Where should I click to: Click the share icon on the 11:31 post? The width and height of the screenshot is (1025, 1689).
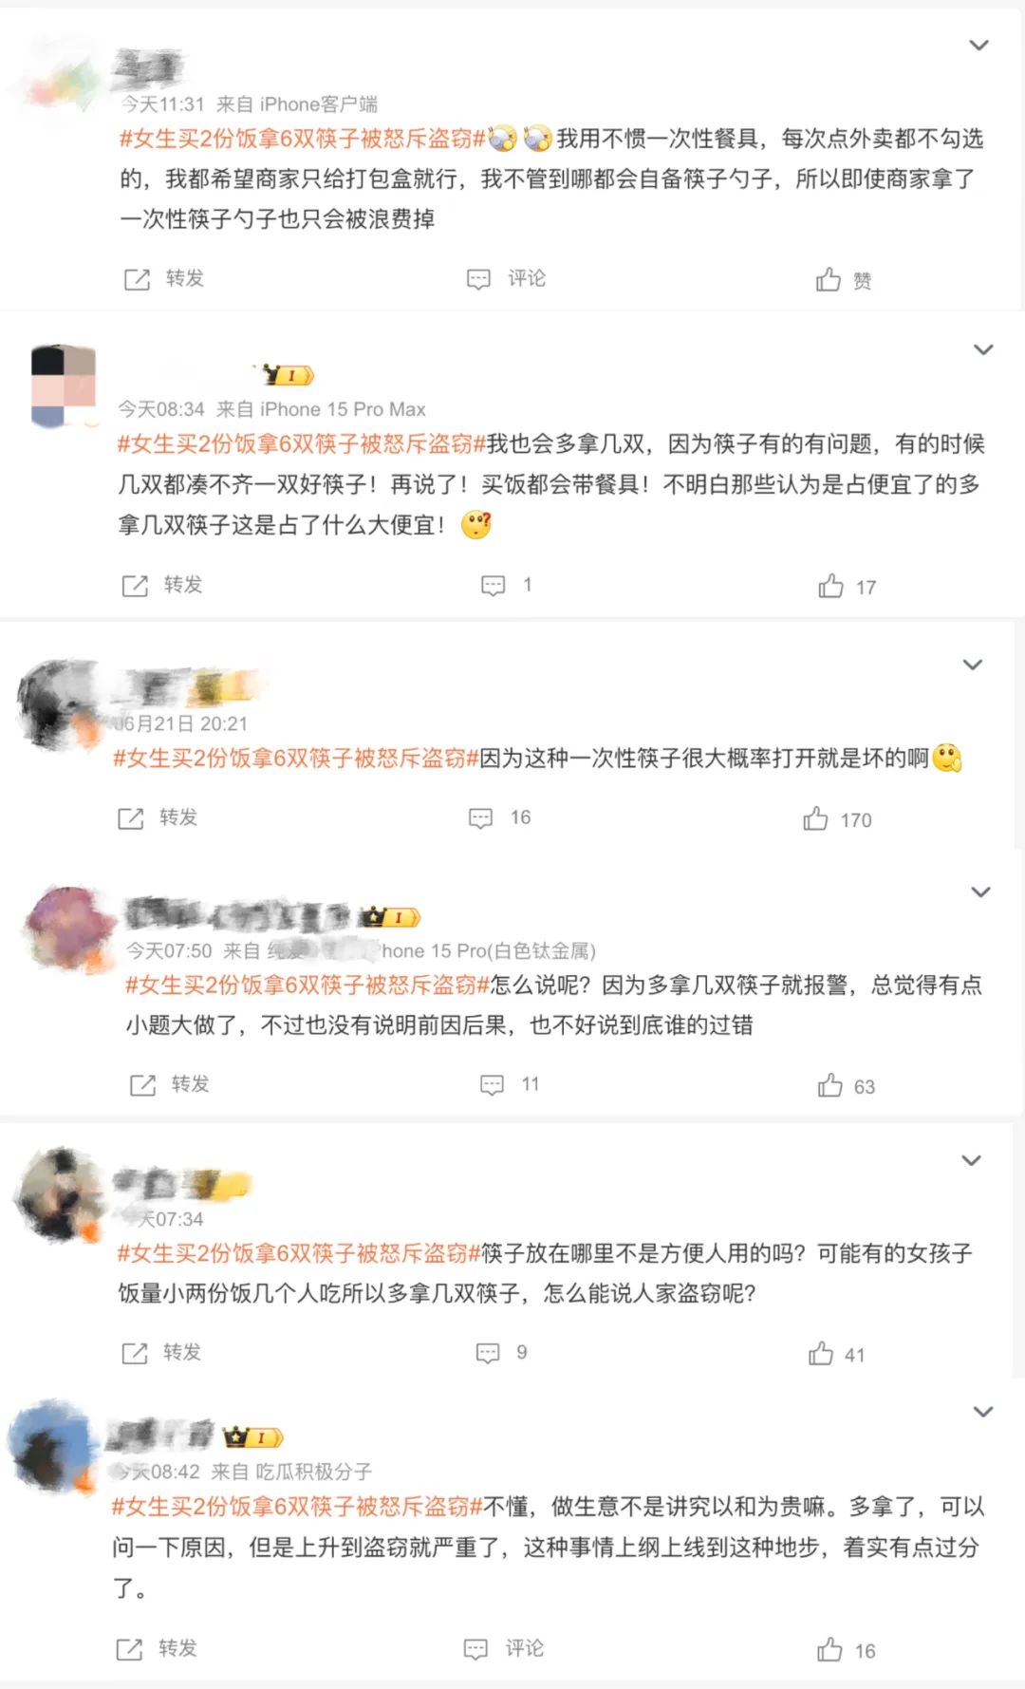(x=137, y=279)
